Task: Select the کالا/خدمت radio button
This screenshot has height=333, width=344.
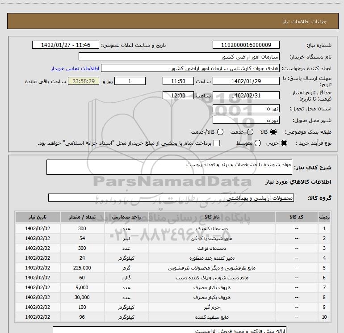Action: tap(220, 132)
